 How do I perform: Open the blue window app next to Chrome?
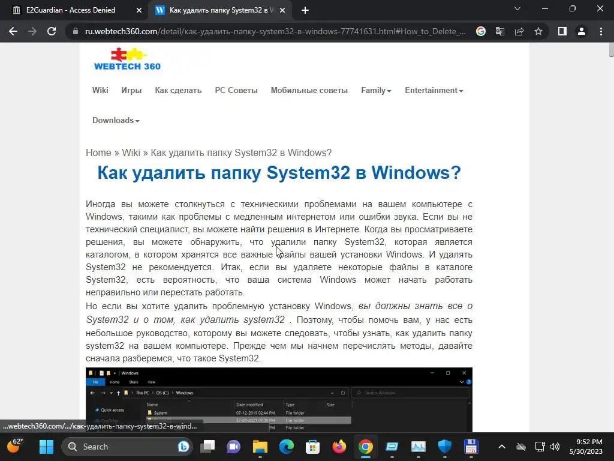[x=392, y=447]
